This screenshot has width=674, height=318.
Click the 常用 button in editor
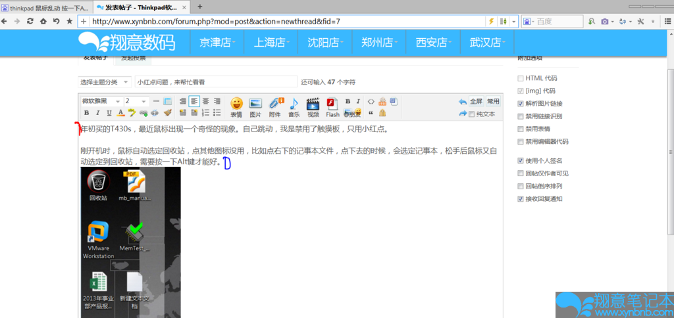tap(493, 102)
